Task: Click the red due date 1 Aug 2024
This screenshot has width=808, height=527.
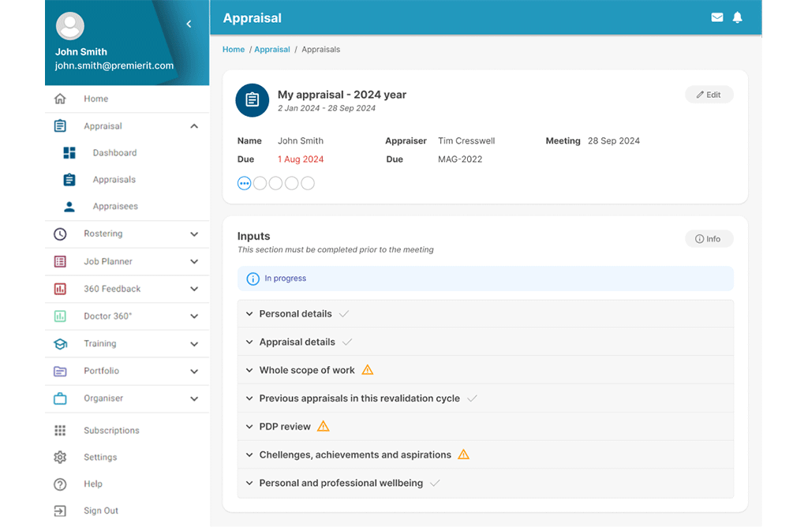Action: [301, 159]
